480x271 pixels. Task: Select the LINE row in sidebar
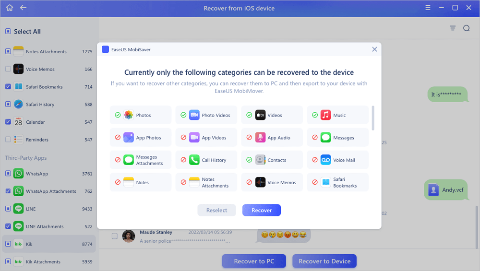49,209
